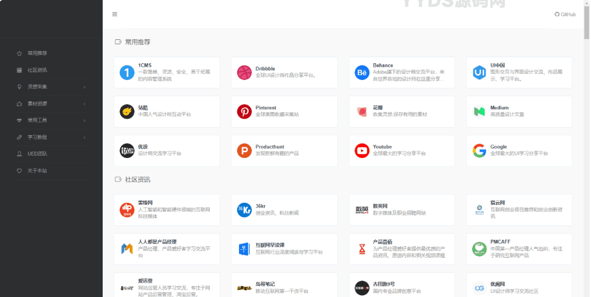Open the 鸟哥笔记 card logo
This screenshot has height=297, width=591.
(x=244, y=288)
